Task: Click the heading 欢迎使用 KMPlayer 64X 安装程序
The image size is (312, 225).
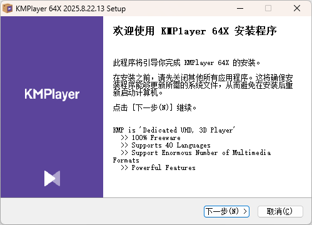Action: (x=195, y=31)
